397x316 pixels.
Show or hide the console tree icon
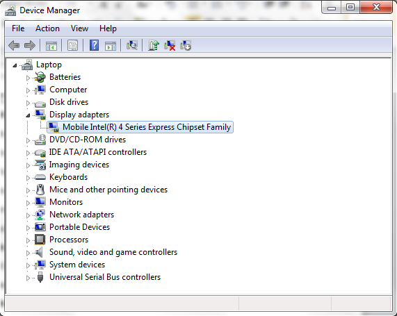tap(51, 46)
